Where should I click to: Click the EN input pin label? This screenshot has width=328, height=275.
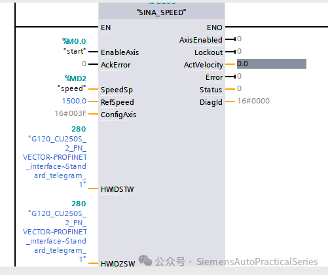(106, 27)
